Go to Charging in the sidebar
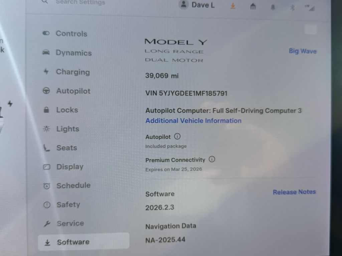Screen dimensions: 342x256 point(72,72)
